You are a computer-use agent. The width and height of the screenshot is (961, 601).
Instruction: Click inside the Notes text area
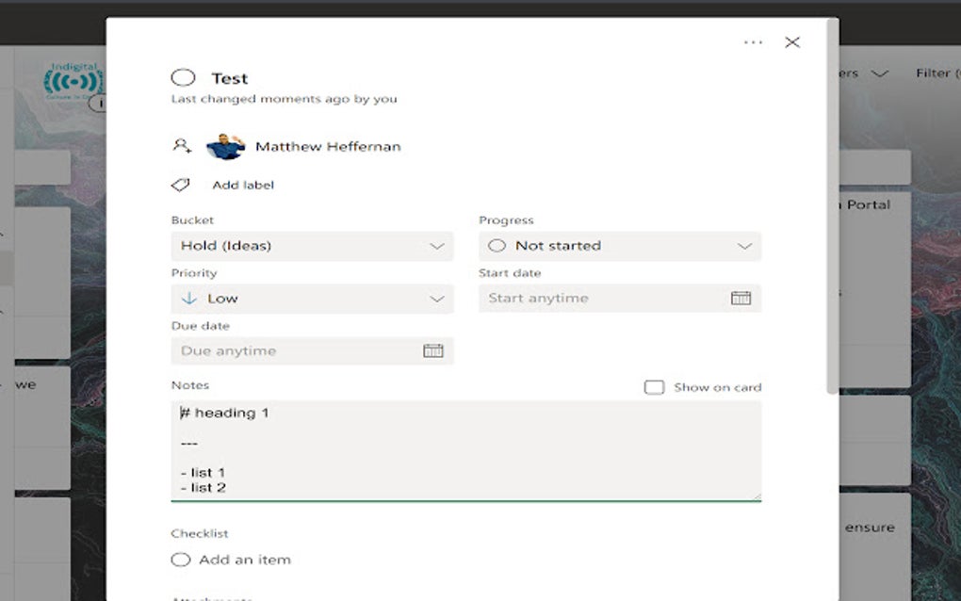pyautogui.click(x=465, y=450)
